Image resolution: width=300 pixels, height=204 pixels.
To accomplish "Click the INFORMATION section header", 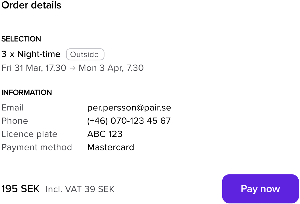I will (x=27, y=92).
